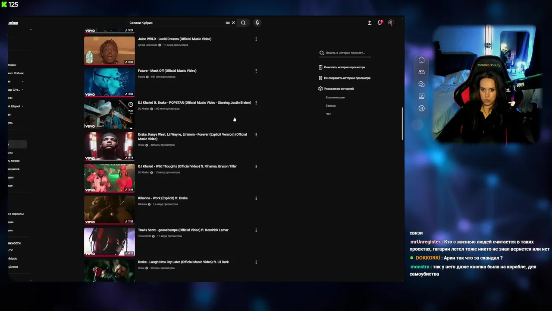Click the gamepad icon in stream overlay panel

coord(422,72)
